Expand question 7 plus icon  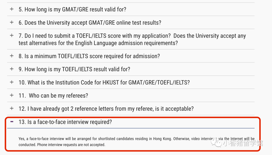12,35
